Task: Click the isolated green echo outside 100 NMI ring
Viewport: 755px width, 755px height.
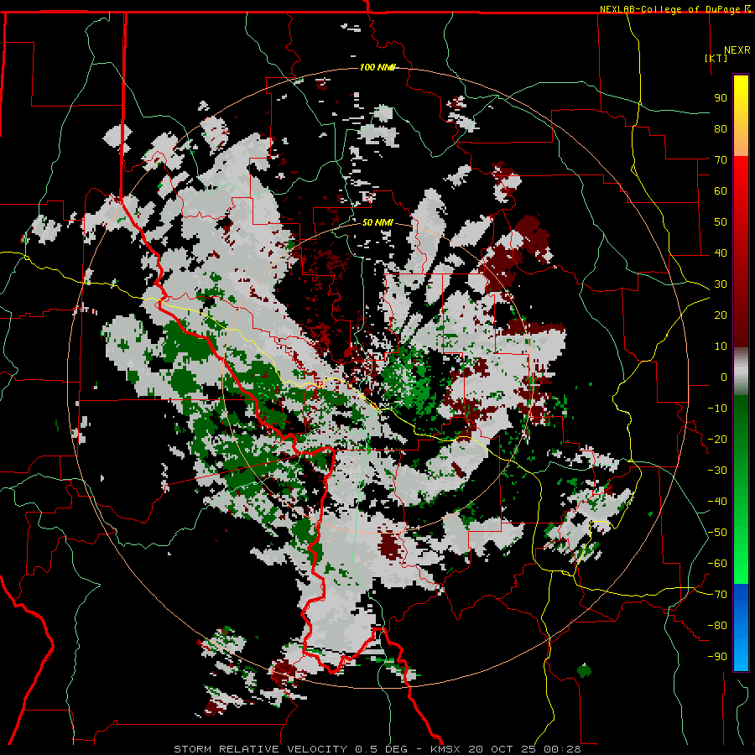Action: click(x=584, y=669)
